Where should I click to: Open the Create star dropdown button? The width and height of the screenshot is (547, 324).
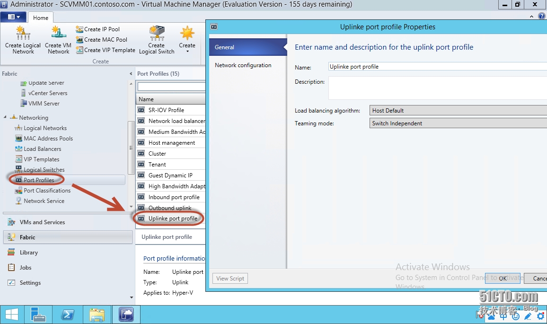point(187,39)
